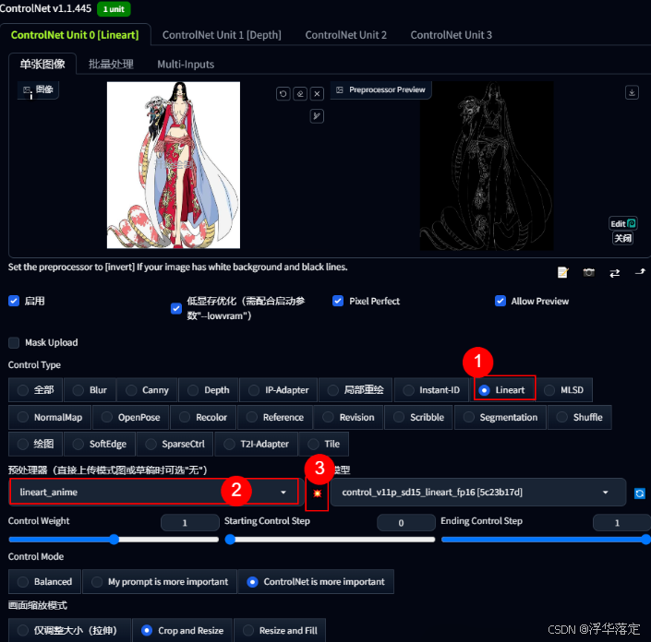Select the Depth control type

209,390
